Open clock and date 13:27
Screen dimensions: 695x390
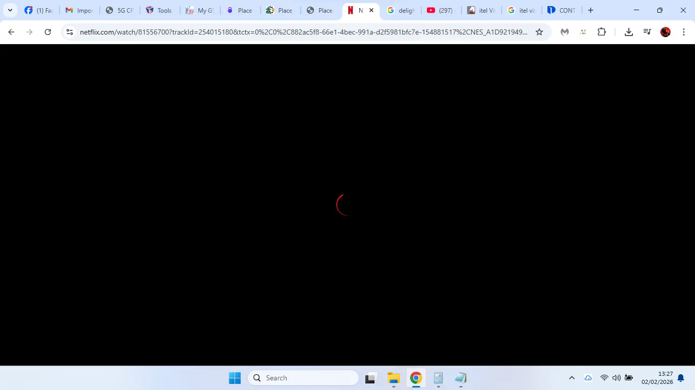pos(657,378)
